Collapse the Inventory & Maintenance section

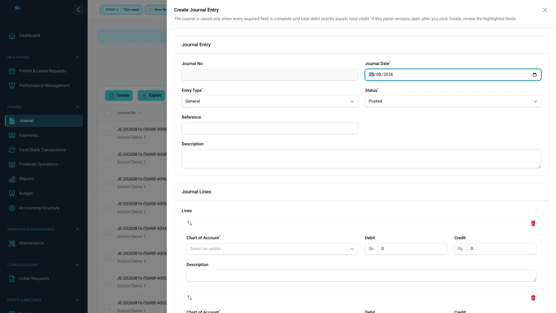click(x=77, y=230)
